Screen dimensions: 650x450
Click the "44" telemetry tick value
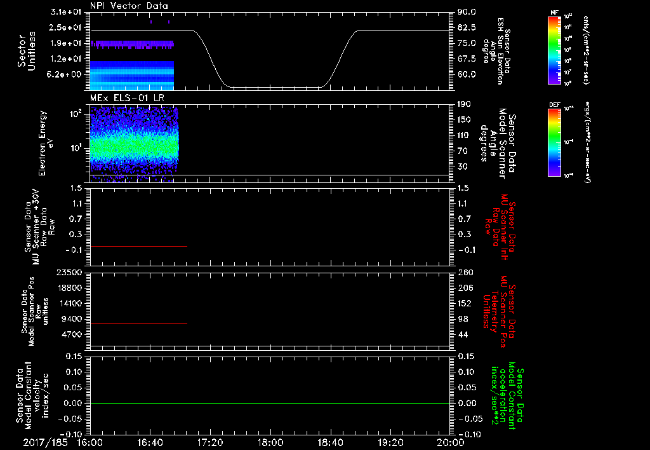[x=463, y=334]
